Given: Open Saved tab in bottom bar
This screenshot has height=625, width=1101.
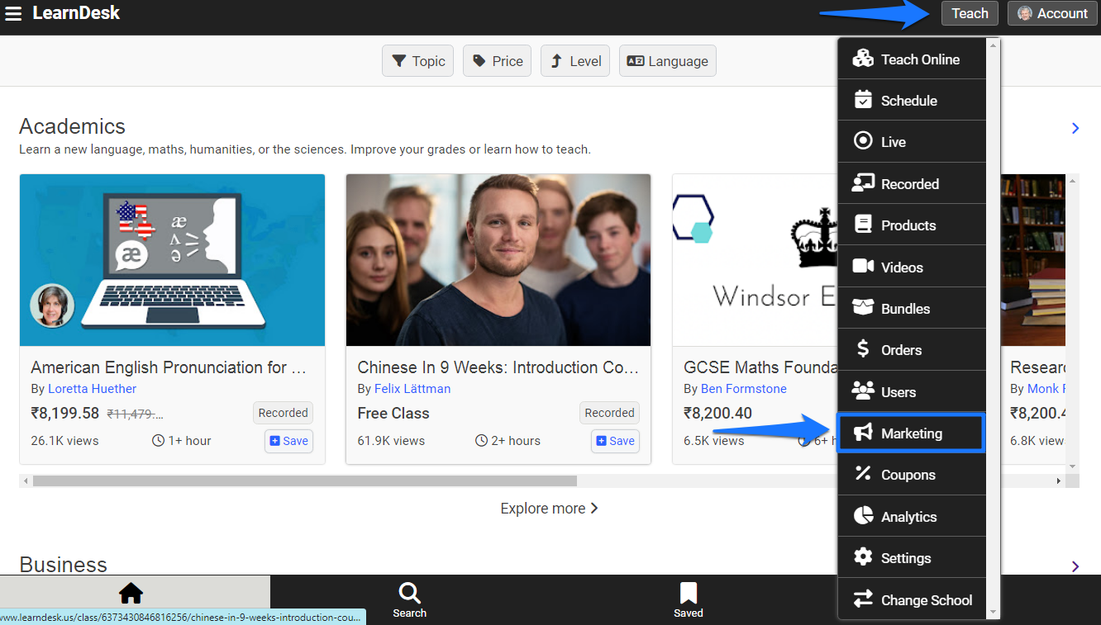Looking at the screenshot, I should 688,599.
